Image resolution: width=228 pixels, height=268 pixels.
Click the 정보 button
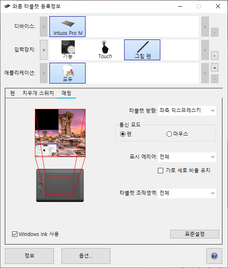point(29,256)
